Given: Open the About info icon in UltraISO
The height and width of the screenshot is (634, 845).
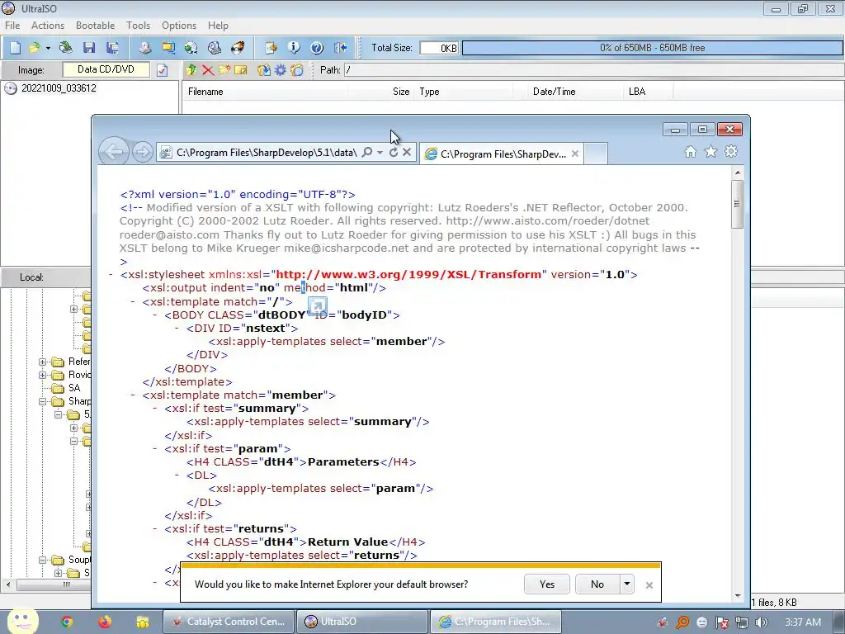Looking at the screenshot, I should point(294,48).
